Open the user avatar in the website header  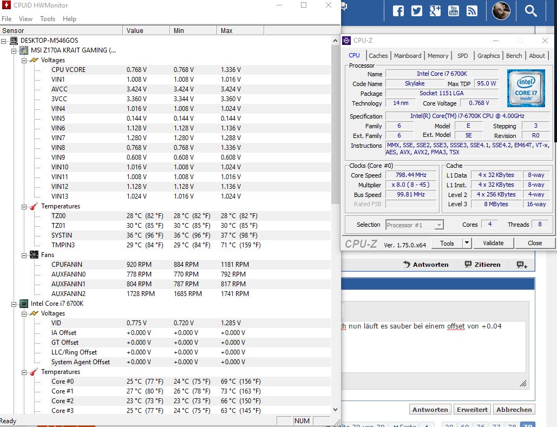(x=501, y=11)
